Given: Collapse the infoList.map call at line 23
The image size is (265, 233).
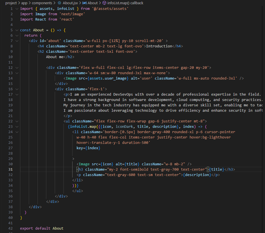Looking at the screenshot, I should coord(17,127).
